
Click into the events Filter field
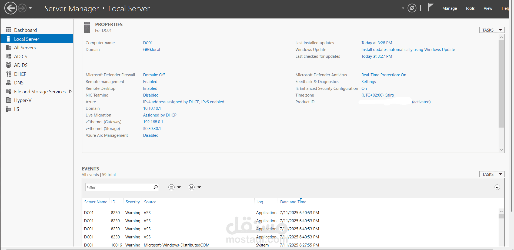pos(119,187)
